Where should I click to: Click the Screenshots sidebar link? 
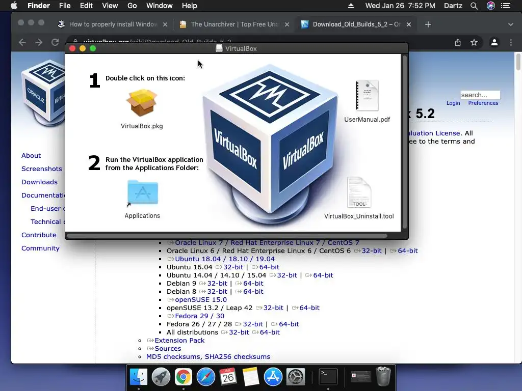point(42,169)
